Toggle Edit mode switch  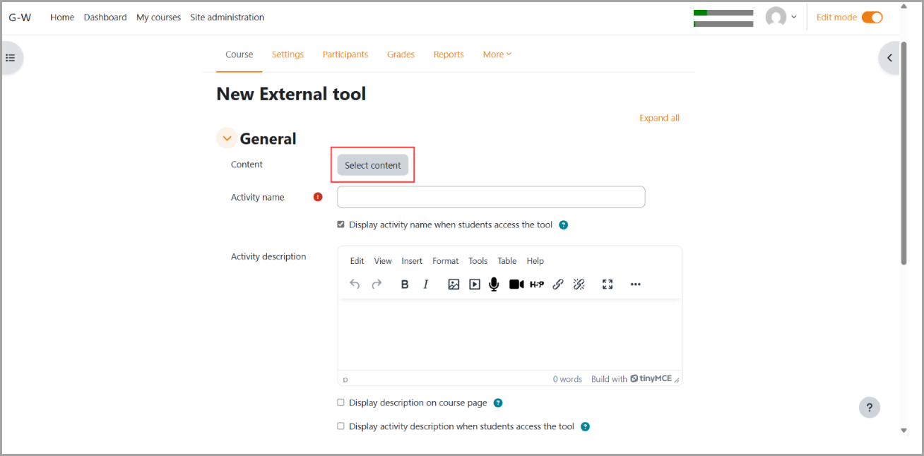872,18
